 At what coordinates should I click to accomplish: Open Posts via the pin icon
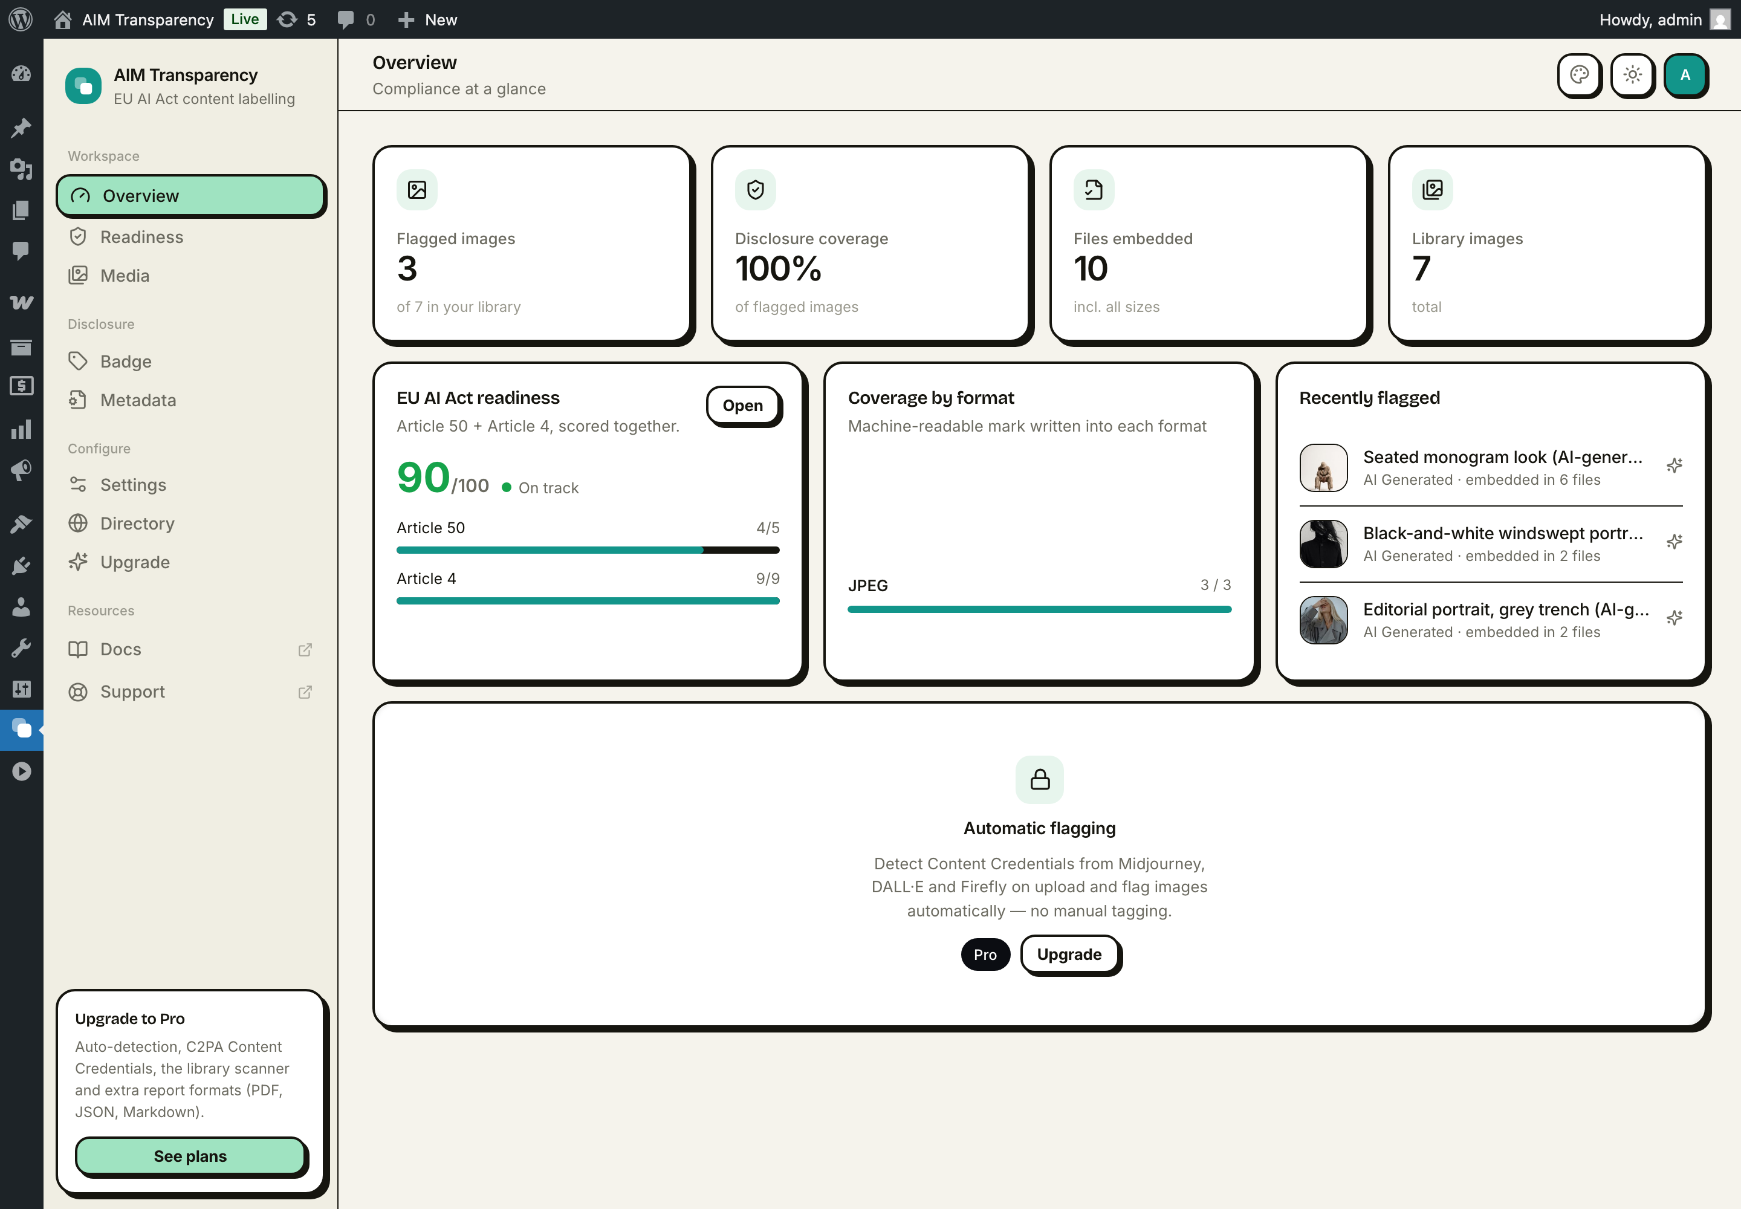[x=21, y=128]
